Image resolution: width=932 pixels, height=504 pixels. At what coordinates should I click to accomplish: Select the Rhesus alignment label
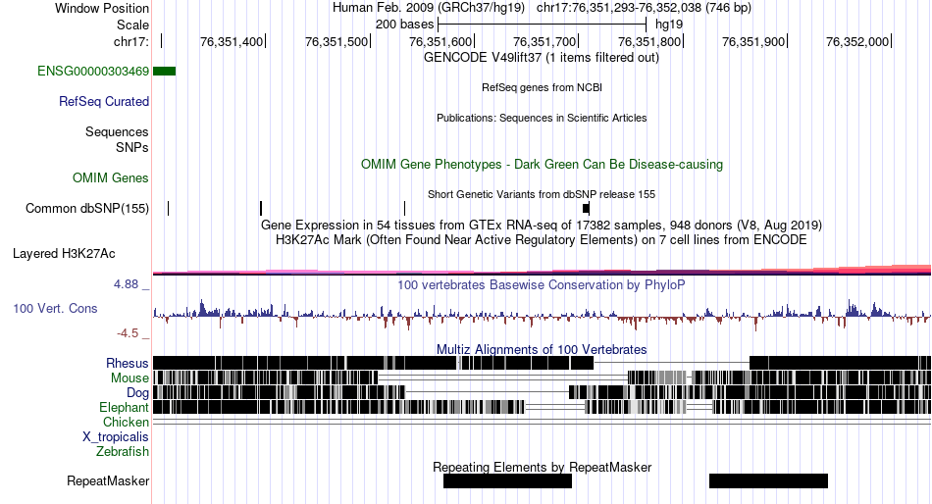coord(128,363)
